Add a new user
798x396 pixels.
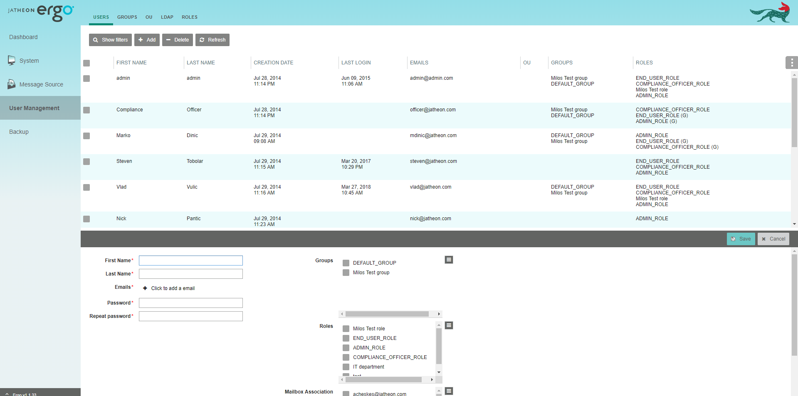point(147,40)
